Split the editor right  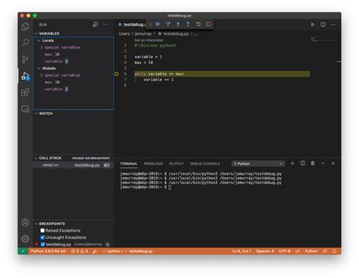coord(323,24)
